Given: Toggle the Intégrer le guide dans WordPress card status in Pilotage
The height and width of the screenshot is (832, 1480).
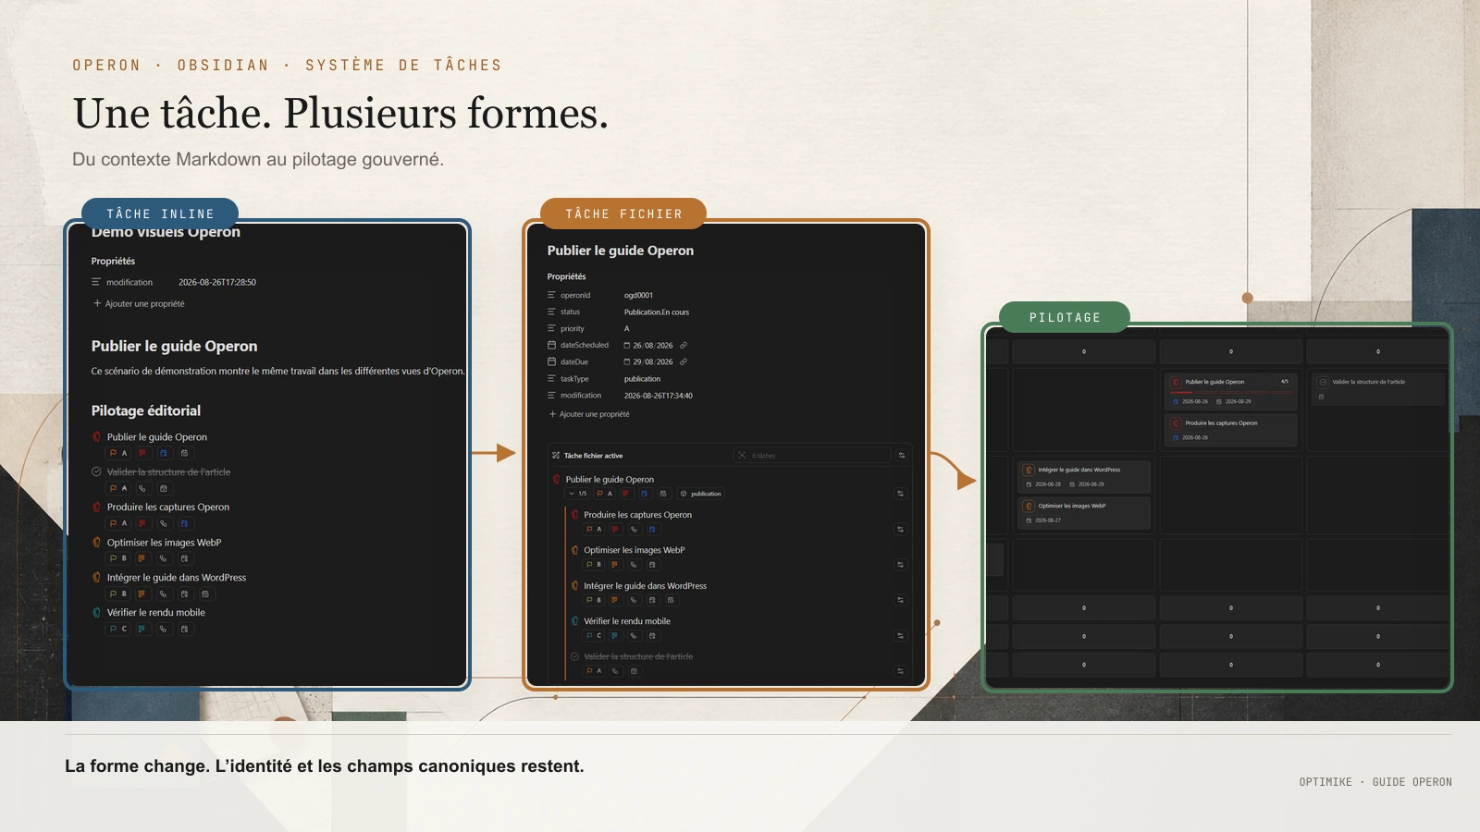Looking at the screenshot, I should pyautogui.click(x=1029, y=470).
